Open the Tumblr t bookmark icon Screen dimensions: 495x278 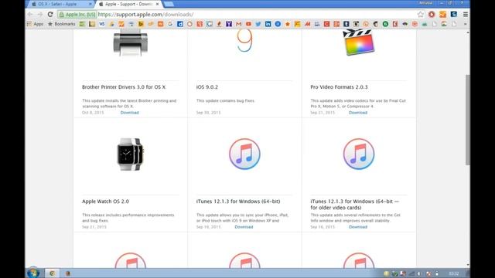pyautogui.click(x=346, y=24)
